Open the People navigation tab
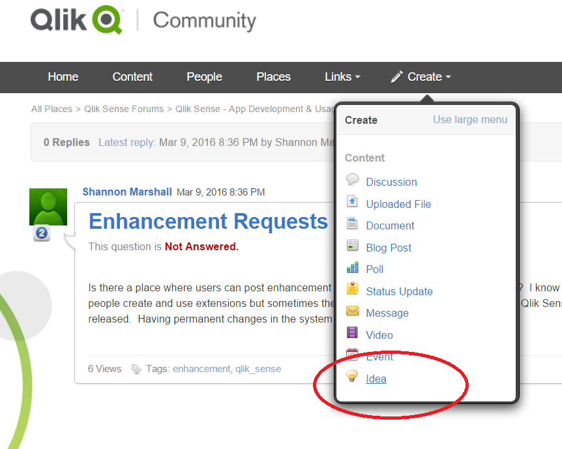The image size is (562, 449). point(204,77)
